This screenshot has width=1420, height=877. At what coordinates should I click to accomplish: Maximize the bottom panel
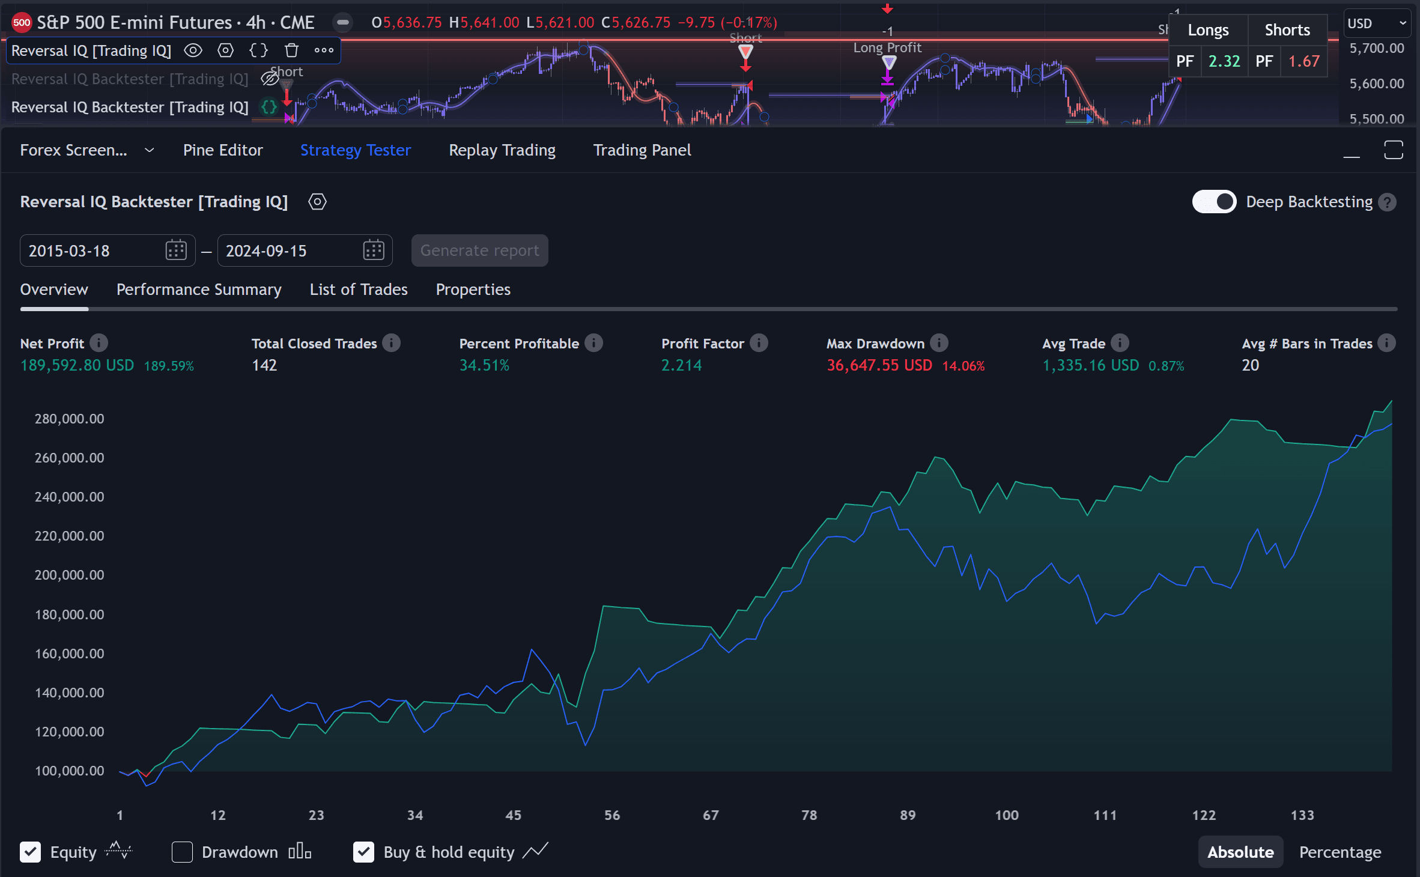point(1394,150)
